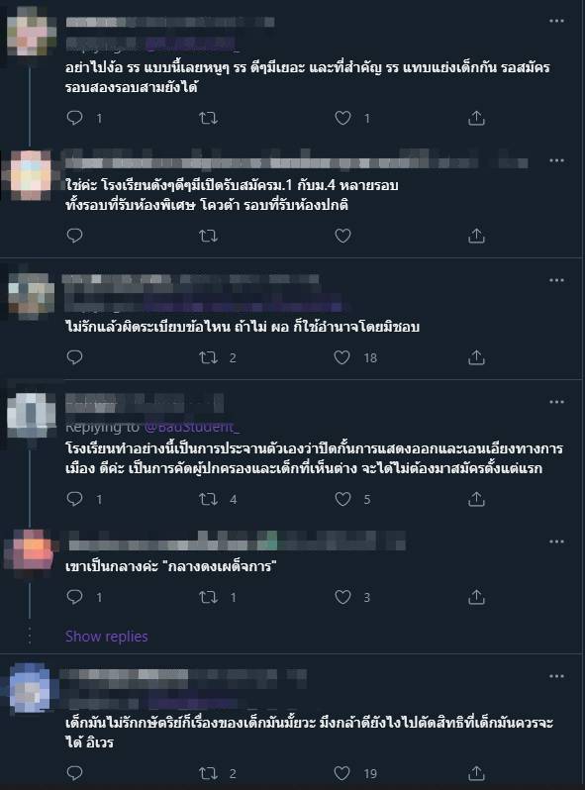Reply to the 'กลางดงเผด็จการ' tweet
Screen dimensions: 585x790
(74, 597)
